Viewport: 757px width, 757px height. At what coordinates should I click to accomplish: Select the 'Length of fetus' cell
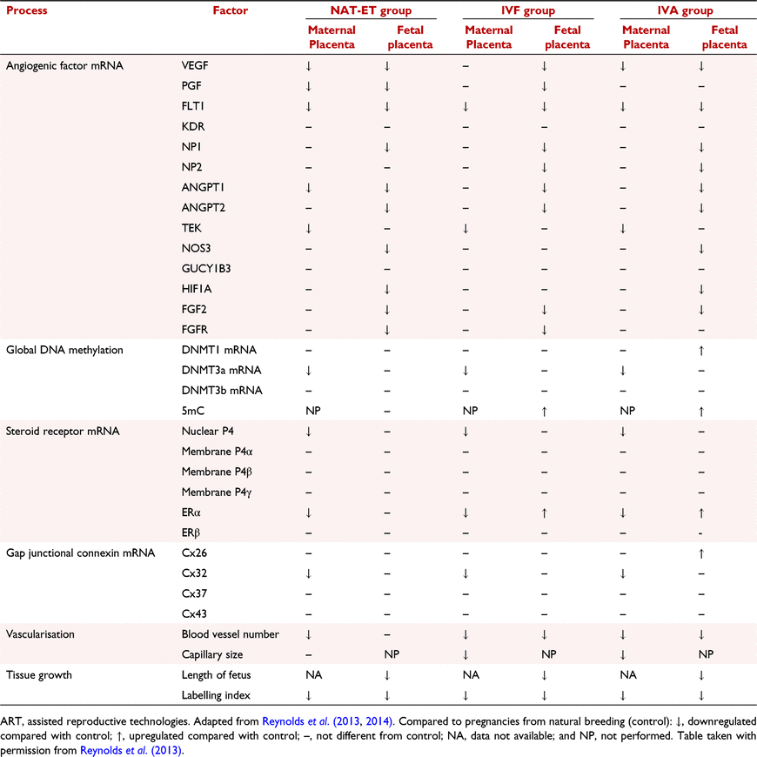tap(217, 675)
